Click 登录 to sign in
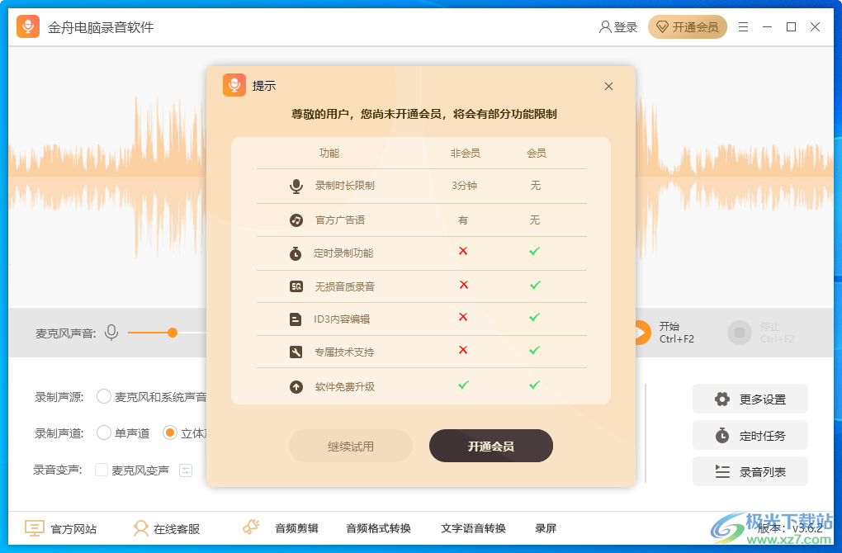 [617, 26]
